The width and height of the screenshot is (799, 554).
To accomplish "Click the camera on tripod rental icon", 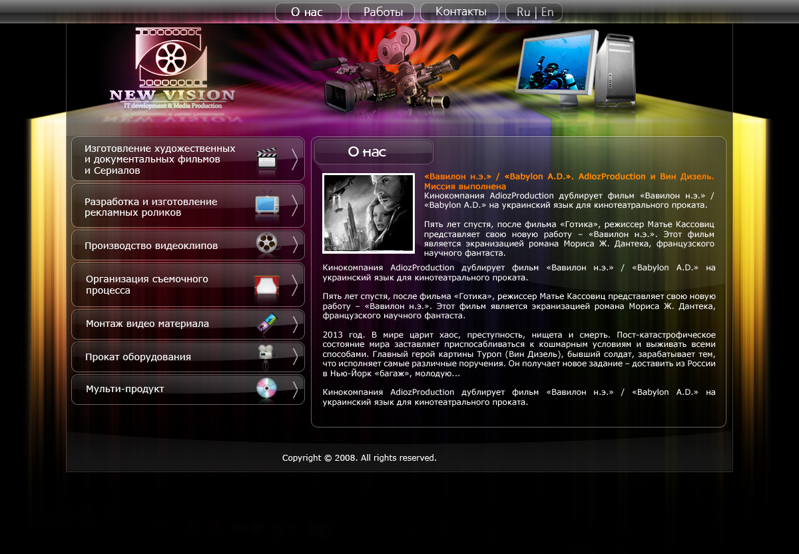I will pyautogui.click(x=266, y=357).
